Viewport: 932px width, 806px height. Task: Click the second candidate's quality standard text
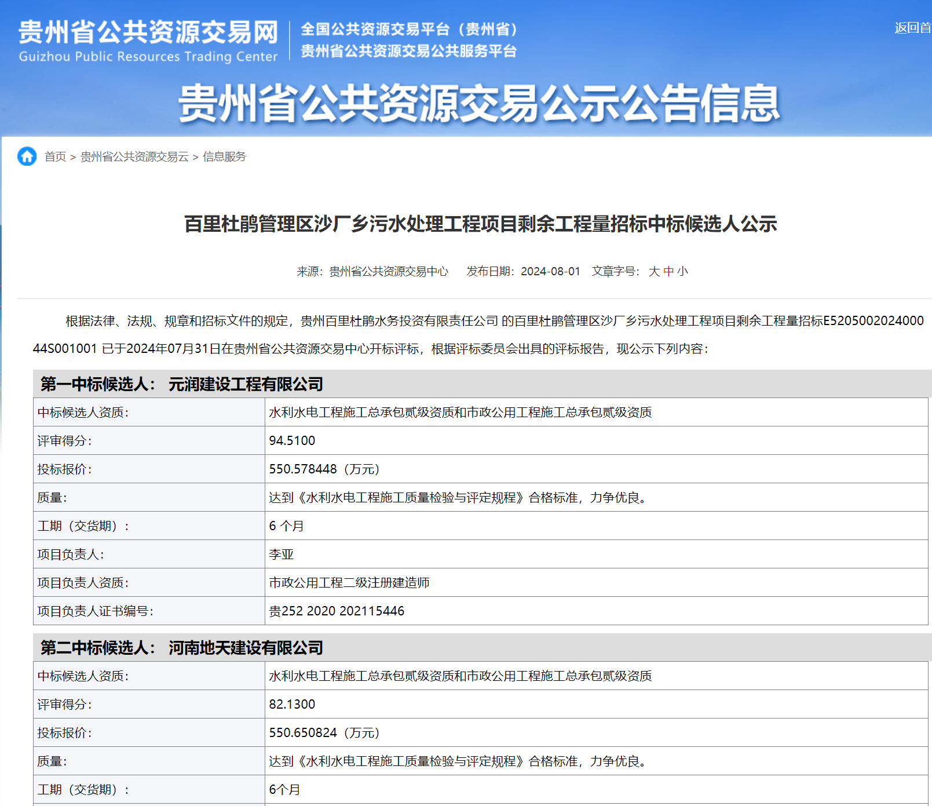(460, 761)
